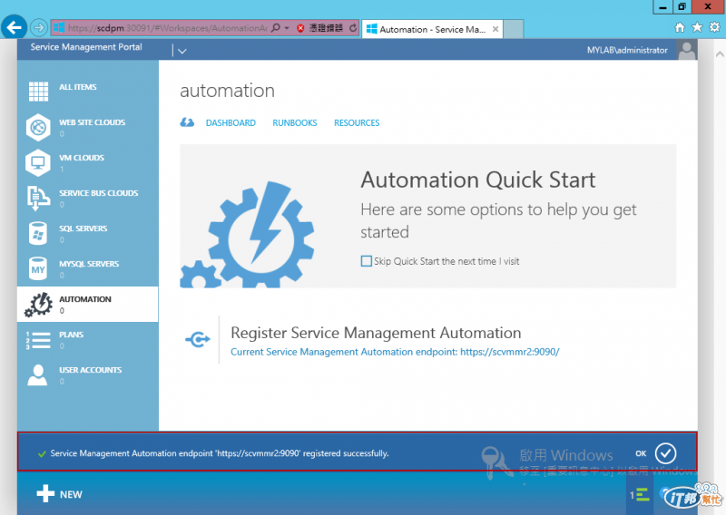
Task: Select the MySQL Servers MY icon
Action: [38, 269]
